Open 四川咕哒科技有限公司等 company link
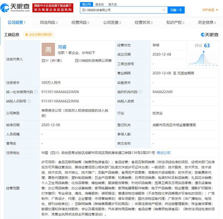223x219 pixels. click(93, 61)
